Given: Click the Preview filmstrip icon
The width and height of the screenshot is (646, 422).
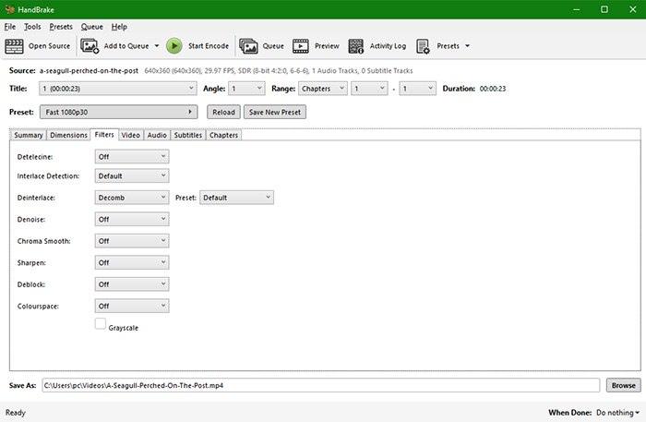Looking at the screenshot, I should tap(300, 46).
